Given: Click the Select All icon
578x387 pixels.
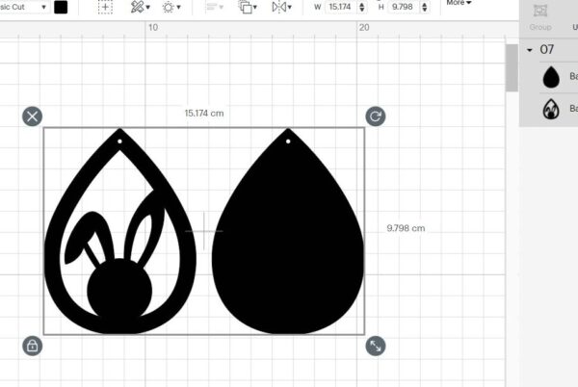Looking at the screenshot, I should 105,7.
